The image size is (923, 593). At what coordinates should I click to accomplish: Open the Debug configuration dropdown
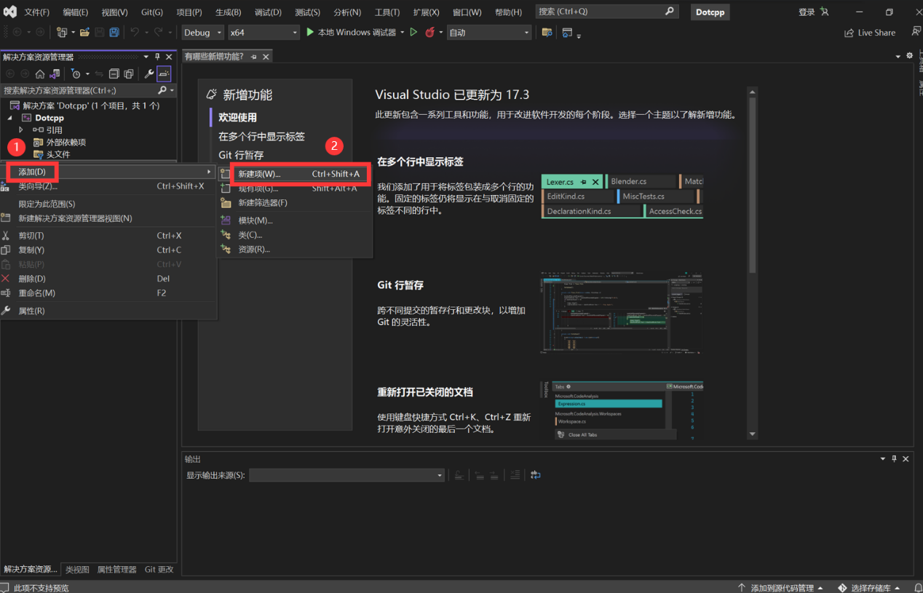coord(202,33)
